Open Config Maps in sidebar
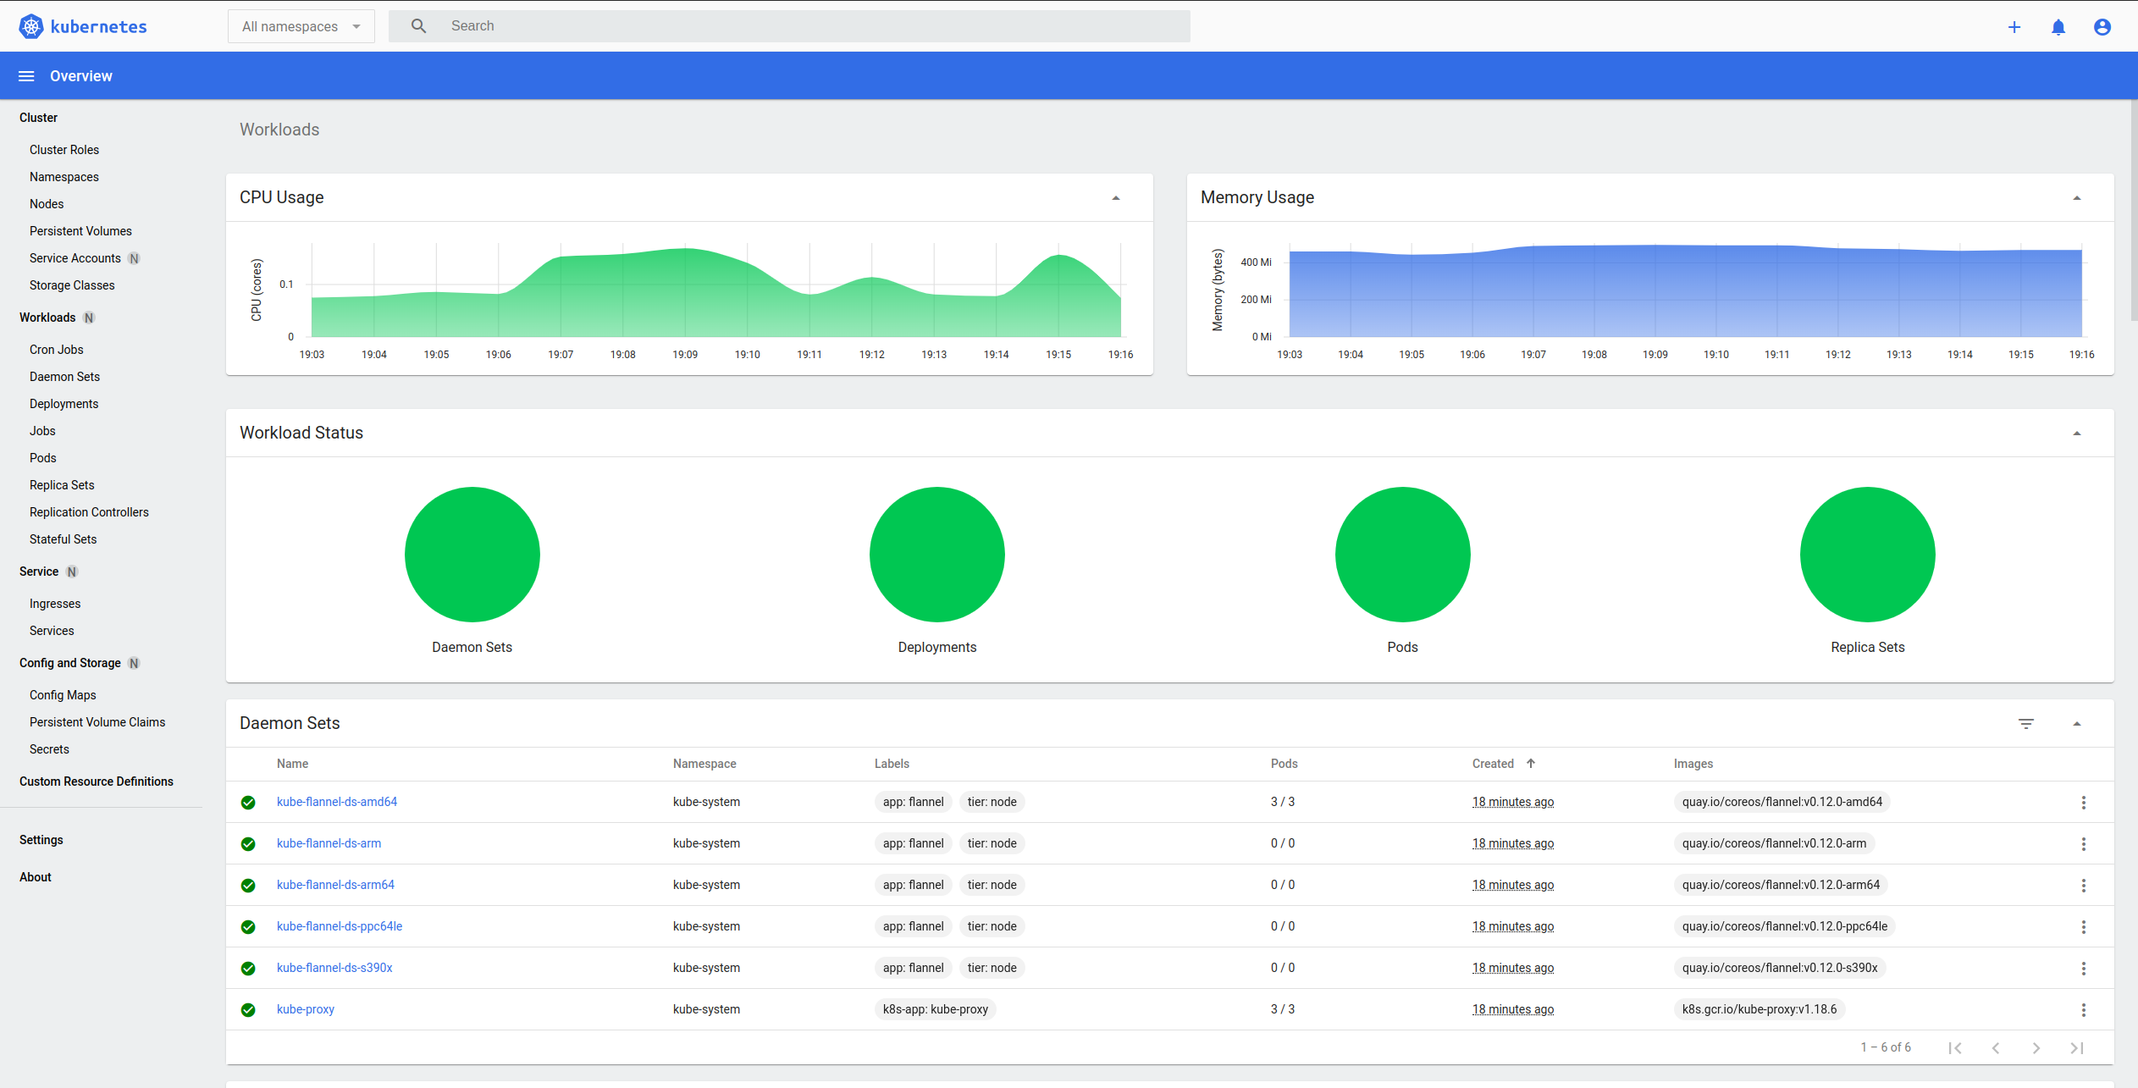This screenshot has width=2138, height=1088. coord(63,695)
